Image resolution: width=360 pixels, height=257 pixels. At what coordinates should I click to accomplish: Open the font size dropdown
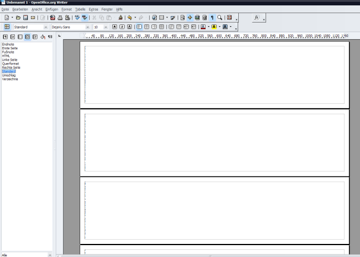[107, 27]
